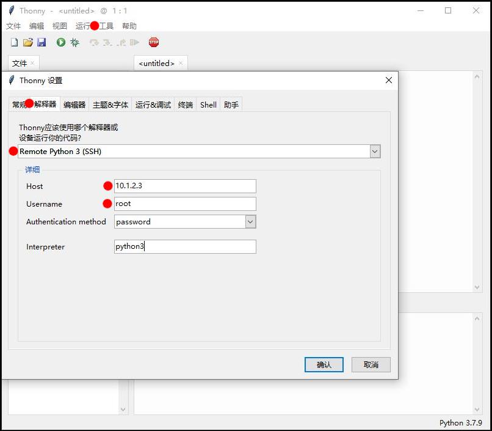Click the Step over toolbar icon
This screenshot has height=431, width=492.
94,42
